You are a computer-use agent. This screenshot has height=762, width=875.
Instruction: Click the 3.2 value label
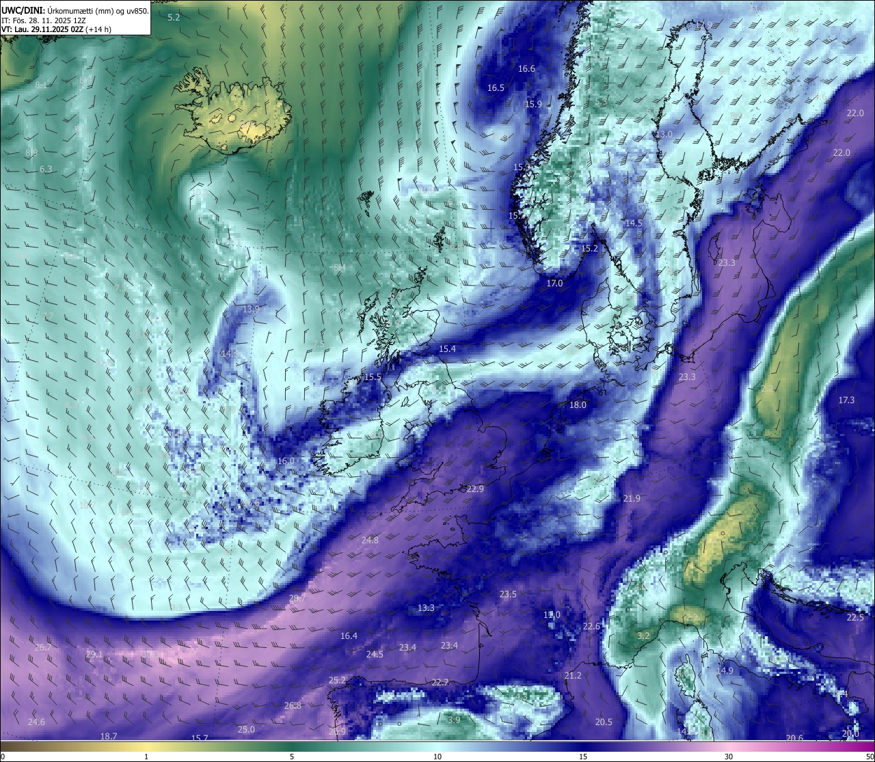[643, 636]
